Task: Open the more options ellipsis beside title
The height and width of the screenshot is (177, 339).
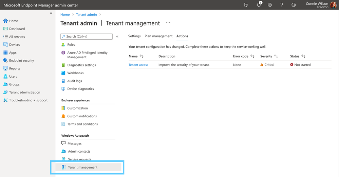Action: [x=168, y=23]
